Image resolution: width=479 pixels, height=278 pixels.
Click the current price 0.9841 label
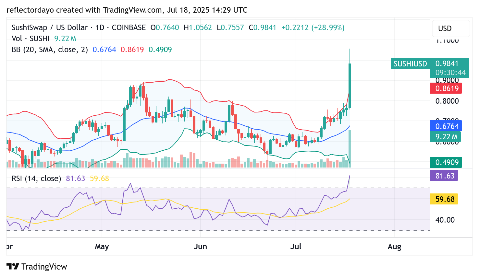[x=447, y=64]
